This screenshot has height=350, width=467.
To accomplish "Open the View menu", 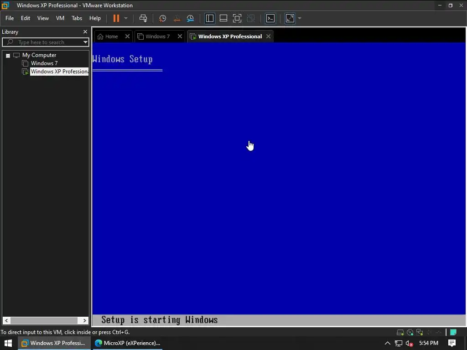I will point(43,18).
